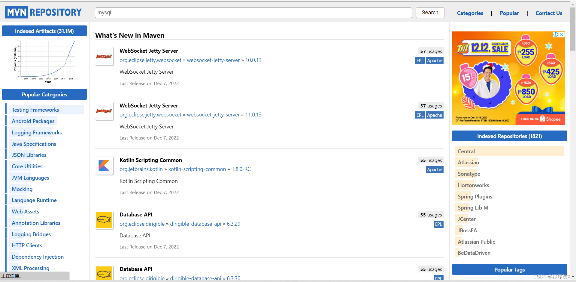
Task: Open the Web Assets category
Action: tap(26, 212)
